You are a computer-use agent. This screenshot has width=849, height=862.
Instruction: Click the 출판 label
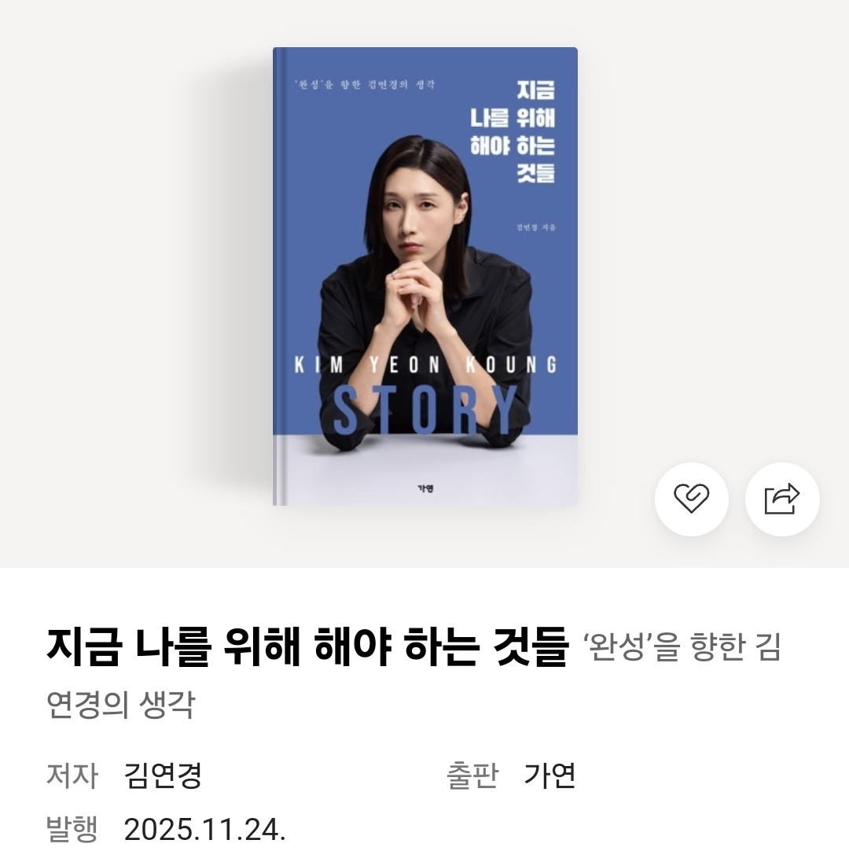472,775
